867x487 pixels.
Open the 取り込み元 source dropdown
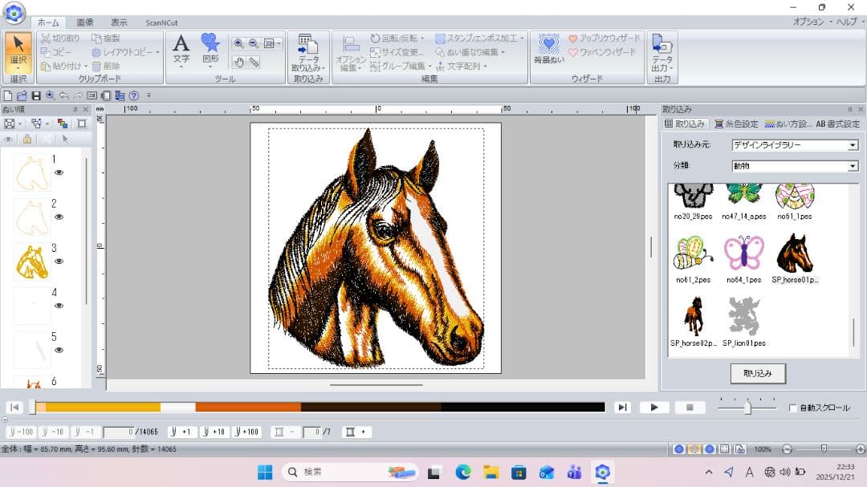[x=853, y=145]
